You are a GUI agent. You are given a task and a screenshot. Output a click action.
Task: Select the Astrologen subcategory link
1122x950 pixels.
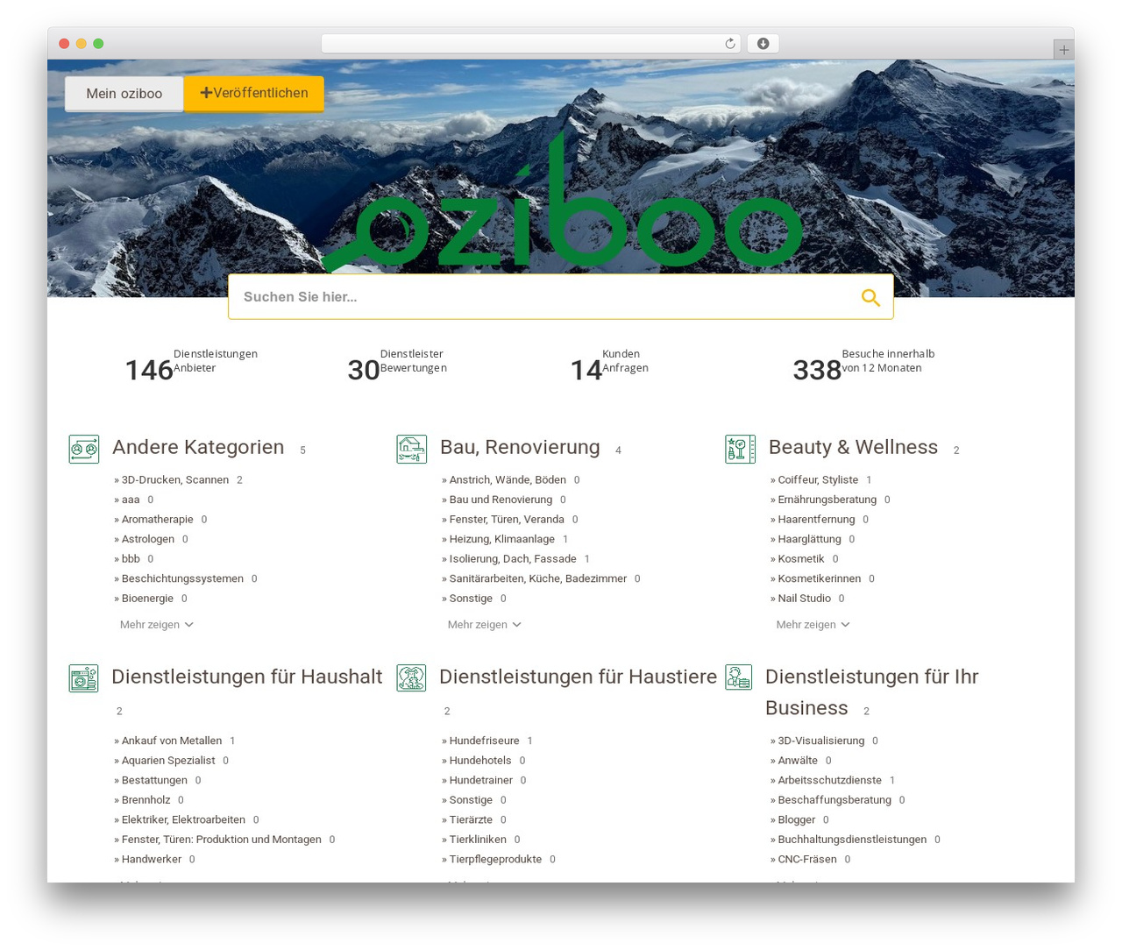pos(148,540)
